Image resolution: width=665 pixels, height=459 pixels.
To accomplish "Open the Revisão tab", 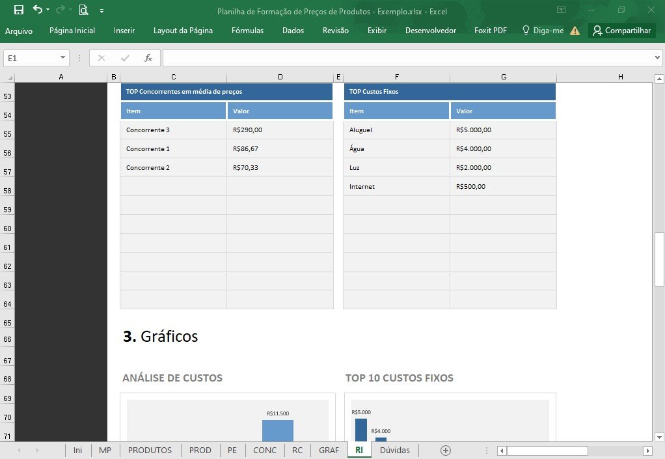I will point(336,31).
